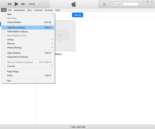Viewport: 155px width, 129px height.
Task: Focus the Search input field
Action: pos(125,4)
